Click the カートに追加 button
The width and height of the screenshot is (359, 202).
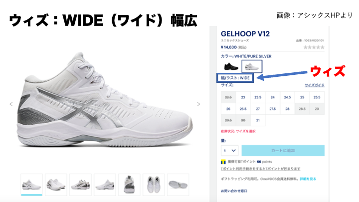pyautogui.click(x=283, y=151)
